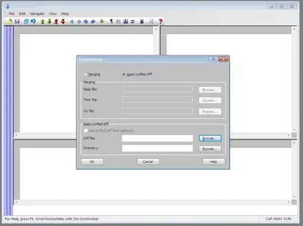Click Browse next to Their file
Image resolution: width=303 pixels, height=226 pixels.
point(210,100)
